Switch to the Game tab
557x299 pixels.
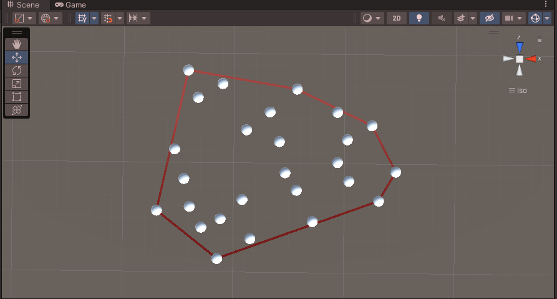70,4
